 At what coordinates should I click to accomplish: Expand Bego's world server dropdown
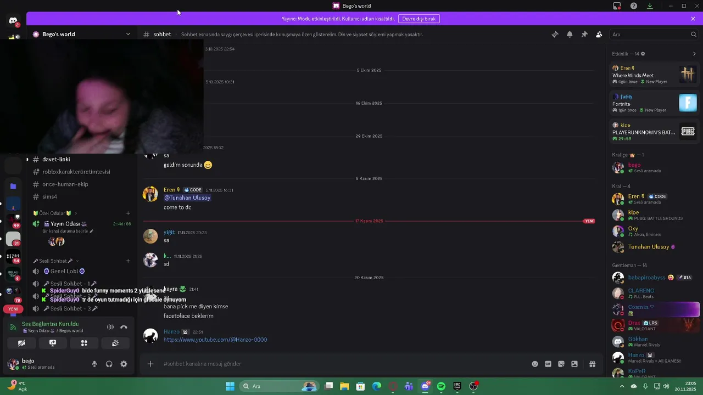[128, 34]
